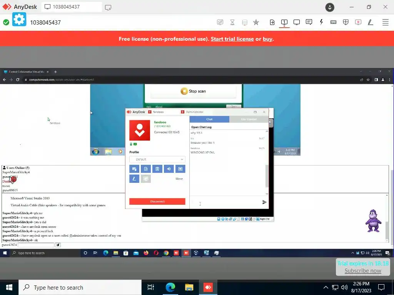Open AnyDesk hamburger menu
394x295 pixels.
pyautogui.click(x=386, y=22)
